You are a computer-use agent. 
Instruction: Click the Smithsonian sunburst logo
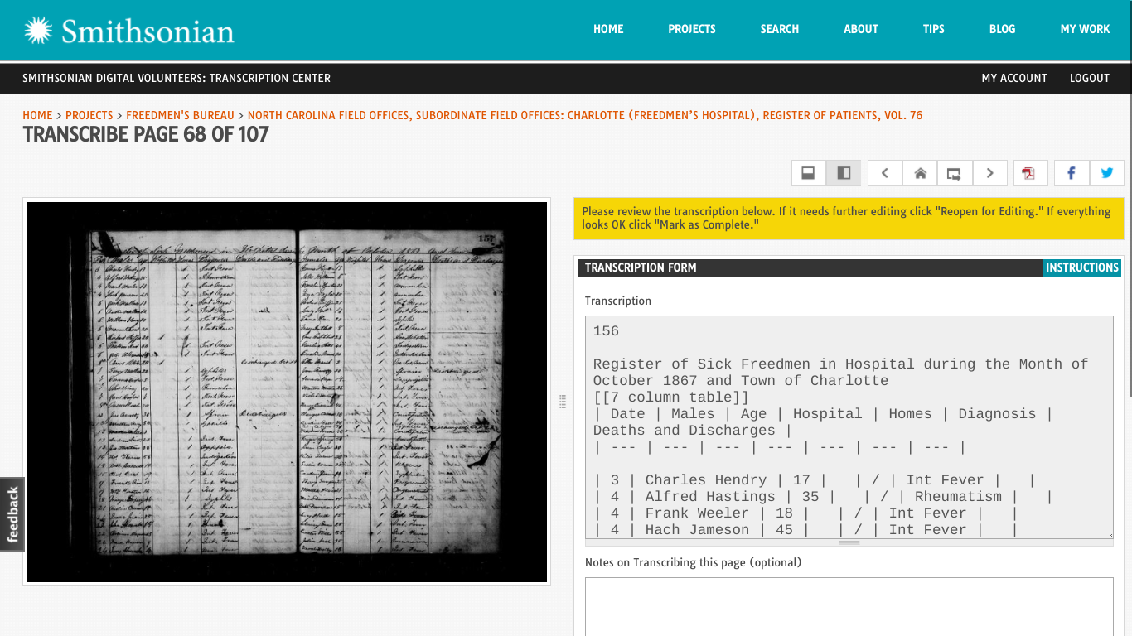coord(38,31)
